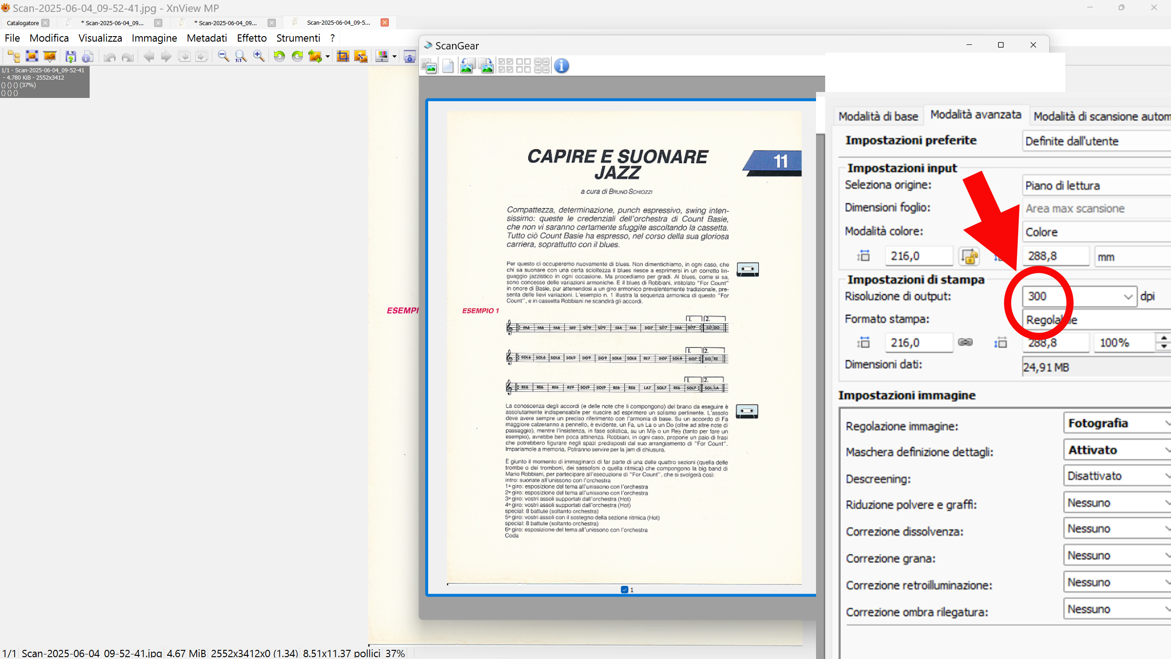Click the convert/flip image icon
The height and width of the screenshot is (659, 1171).
pyautogui.click(x=315, y=56)
